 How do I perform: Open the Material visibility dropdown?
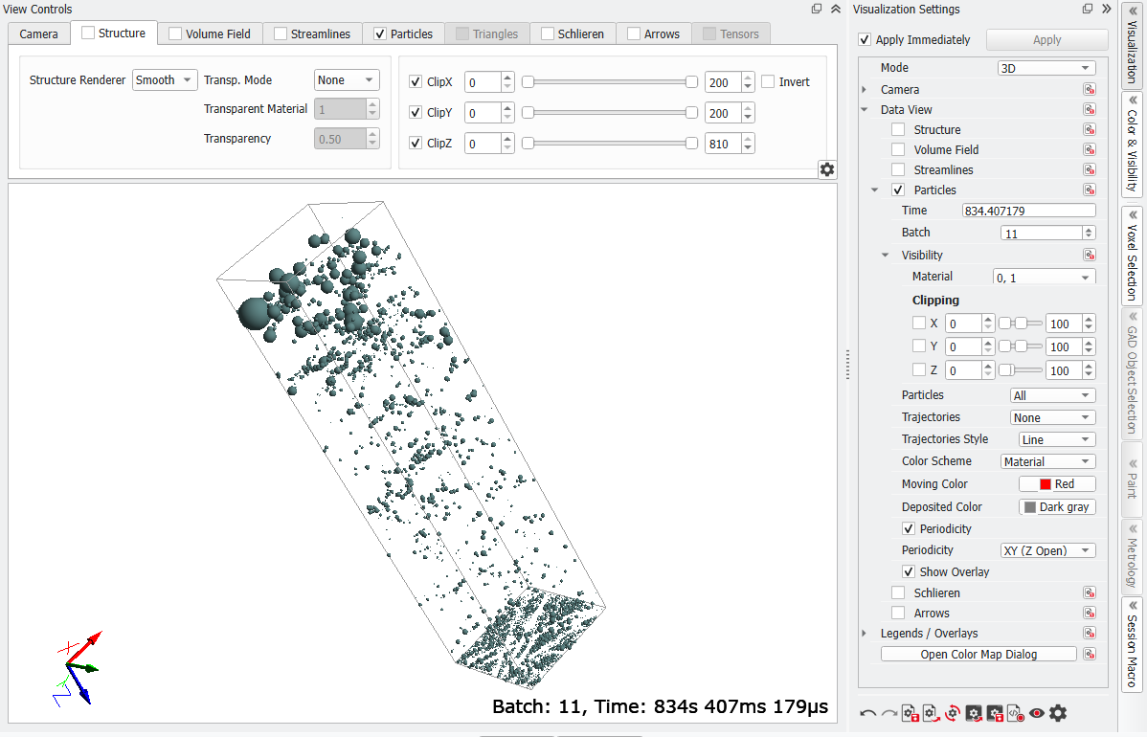pyautogui.click(x=1045, y=278)
